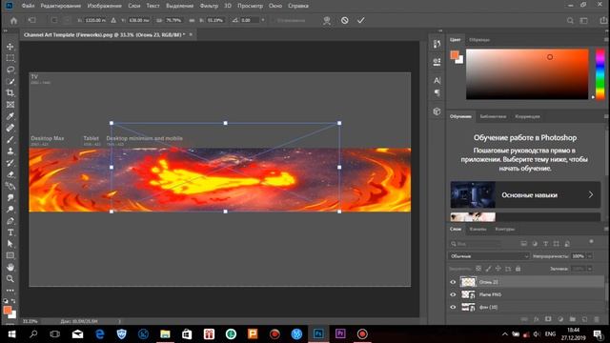Screen dimensions: 610x343
Task: Switch to warp mode icon
Action: 327,21
